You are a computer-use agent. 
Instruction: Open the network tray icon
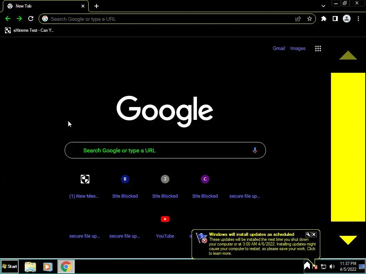coord(323,267)
